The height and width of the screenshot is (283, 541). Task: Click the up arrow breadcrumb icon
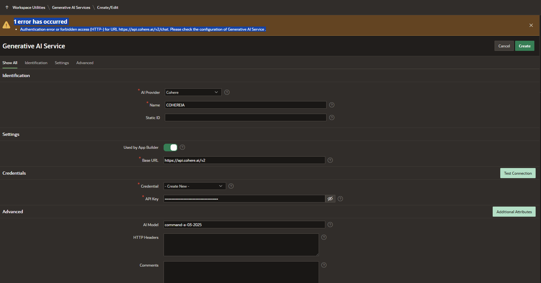click(7, 7)
